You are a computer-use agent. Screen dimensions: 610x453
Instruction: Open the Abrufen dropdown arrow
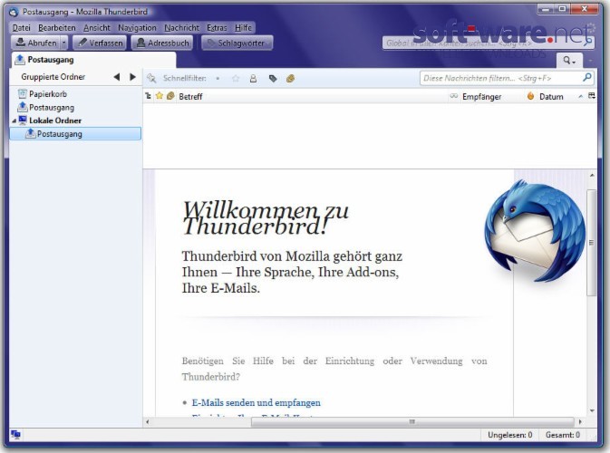[x=64, y=43]
